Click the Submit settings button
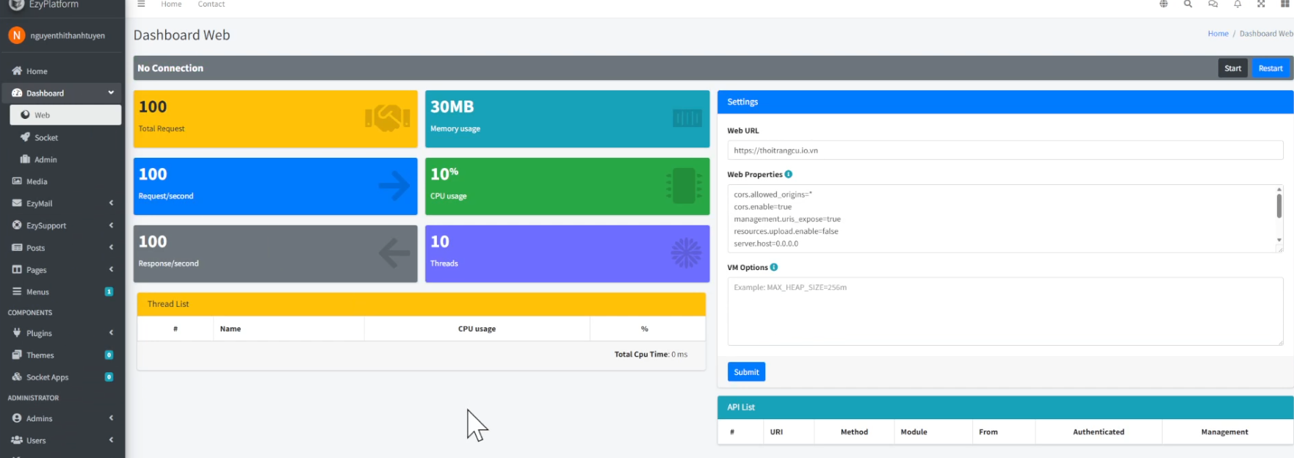This screenshot has width=1294, height=458. (x=746, y=372)
